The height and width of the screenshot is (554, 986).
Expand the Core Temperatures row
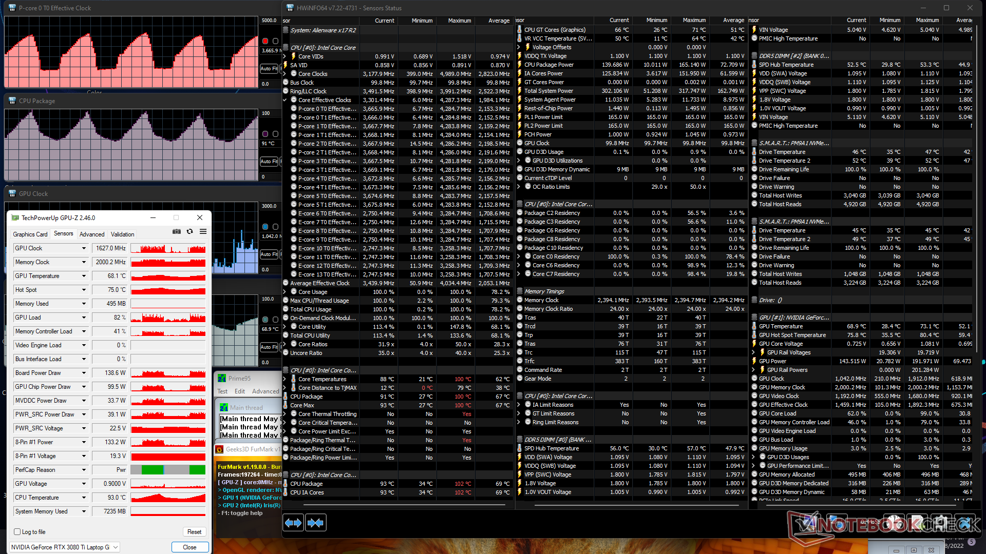(286, 379)
